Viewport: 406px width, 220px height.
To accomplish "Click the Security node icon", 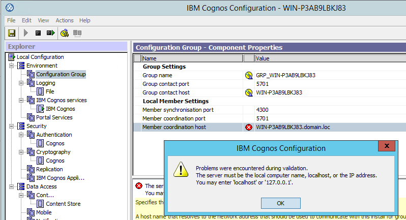I will (x=21, y=126).
